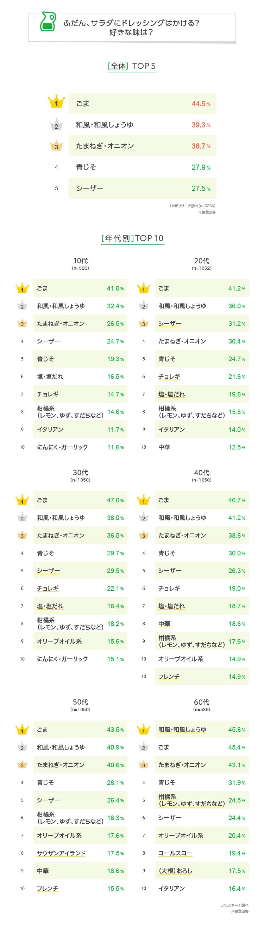Select the gold crown in the 10代 ranking
This screenshot has height=925, width=264.
point(22,288)
